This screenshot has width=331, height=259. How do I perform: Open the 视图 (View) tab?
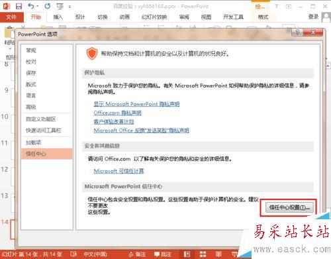206,17
